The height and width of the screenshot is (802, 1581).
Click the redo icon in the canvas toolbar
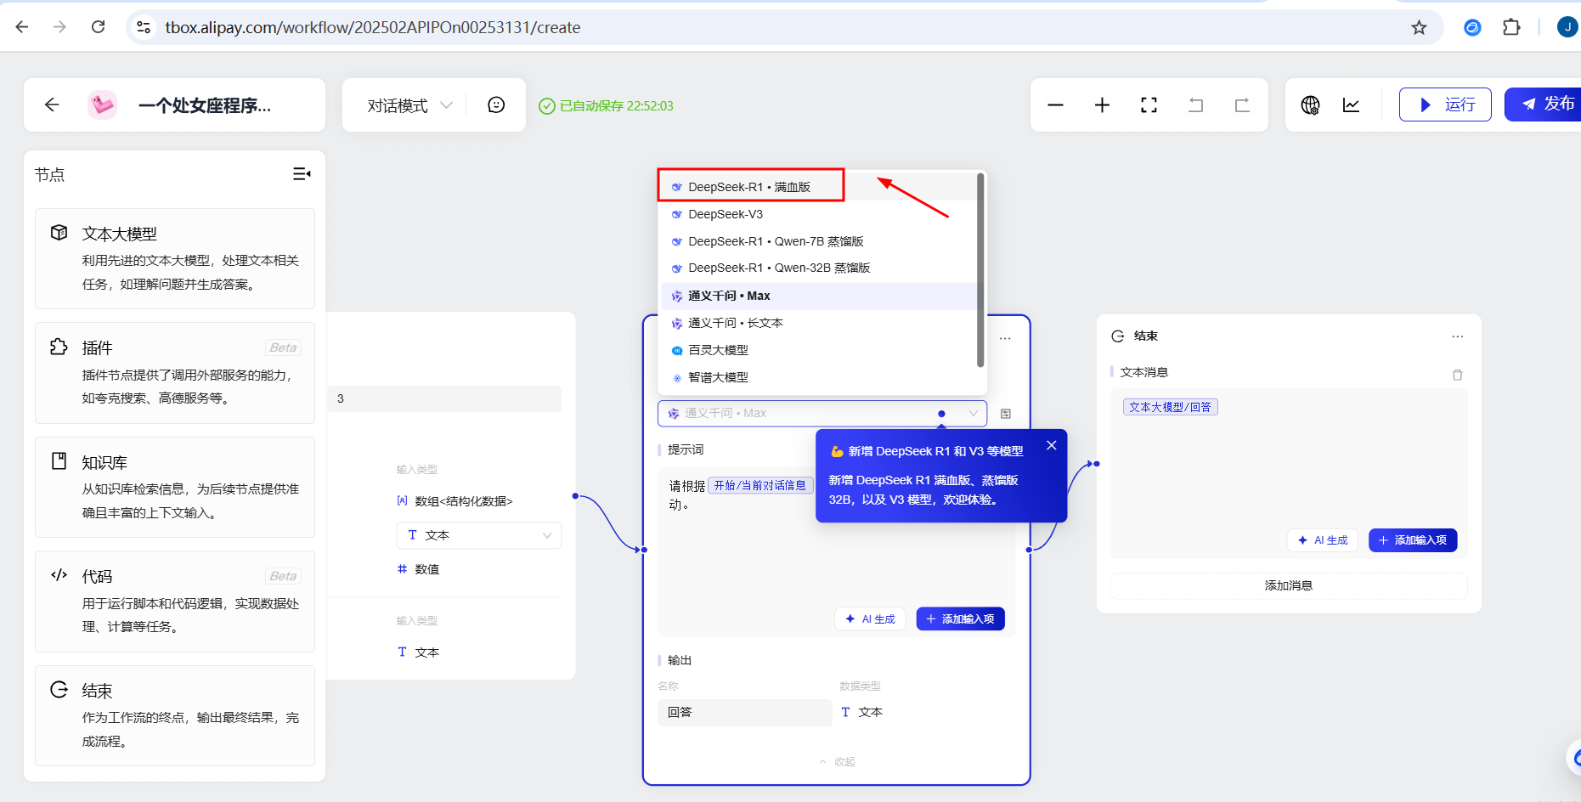pos(1242,105)
